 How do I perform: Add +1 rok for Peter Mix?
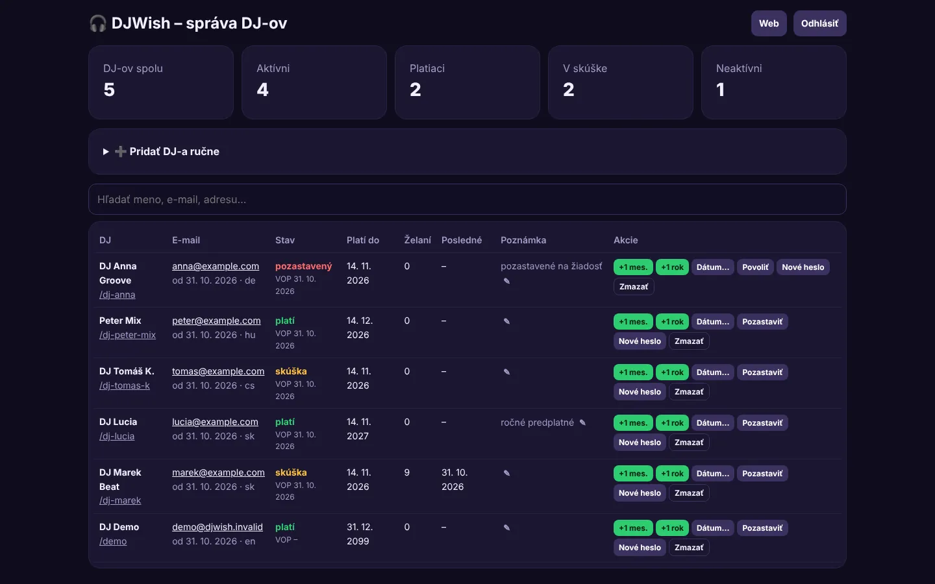tap(672, 322)
